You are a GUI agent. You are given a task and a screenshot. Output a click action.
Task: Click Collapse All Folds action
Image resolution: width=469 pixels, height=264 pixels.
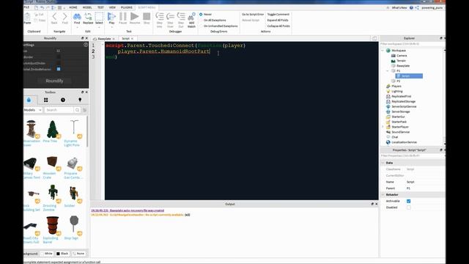(x=278, y=26)
